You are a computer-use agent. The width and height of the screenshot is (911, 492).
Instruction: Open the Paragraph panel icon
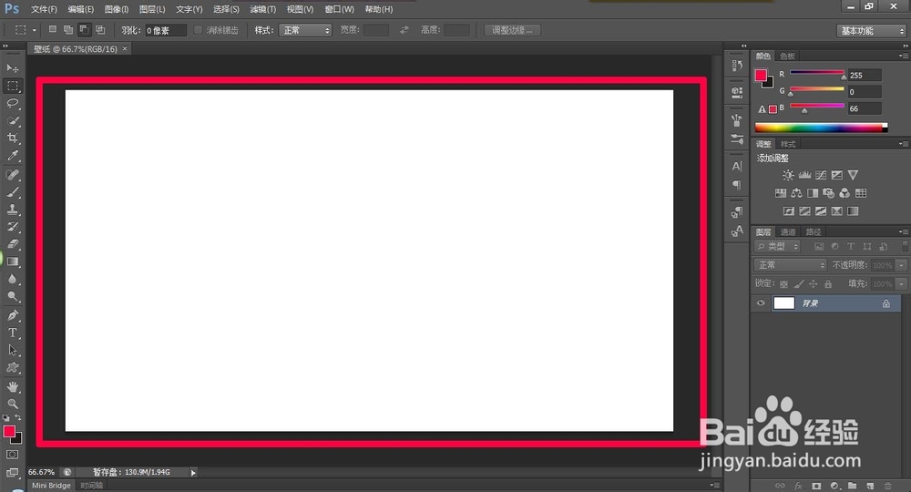point(737,185)
